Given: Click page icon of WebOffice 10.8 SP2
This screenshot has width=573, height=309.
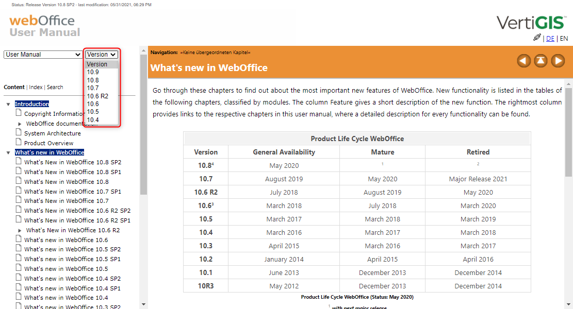Looking at the screenshot, I should (x=19, y=161).
